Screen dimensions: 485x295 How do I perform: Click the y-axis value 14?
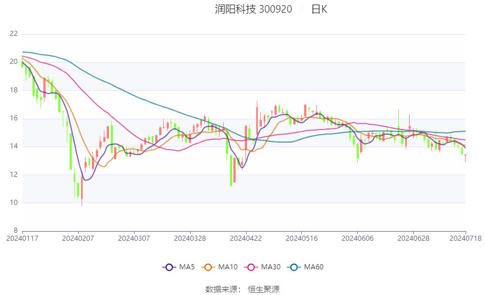[14, 146]
